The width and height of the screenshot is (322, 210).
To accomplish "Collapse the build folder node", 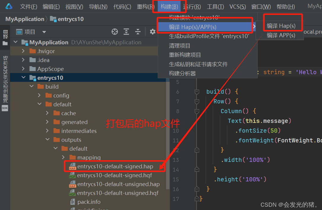I will pyautogui.click(x=32, y=86).
